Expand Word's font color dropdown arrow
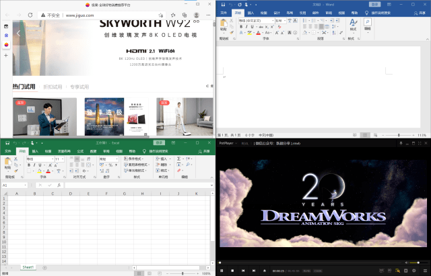 [x=262, y=33]
